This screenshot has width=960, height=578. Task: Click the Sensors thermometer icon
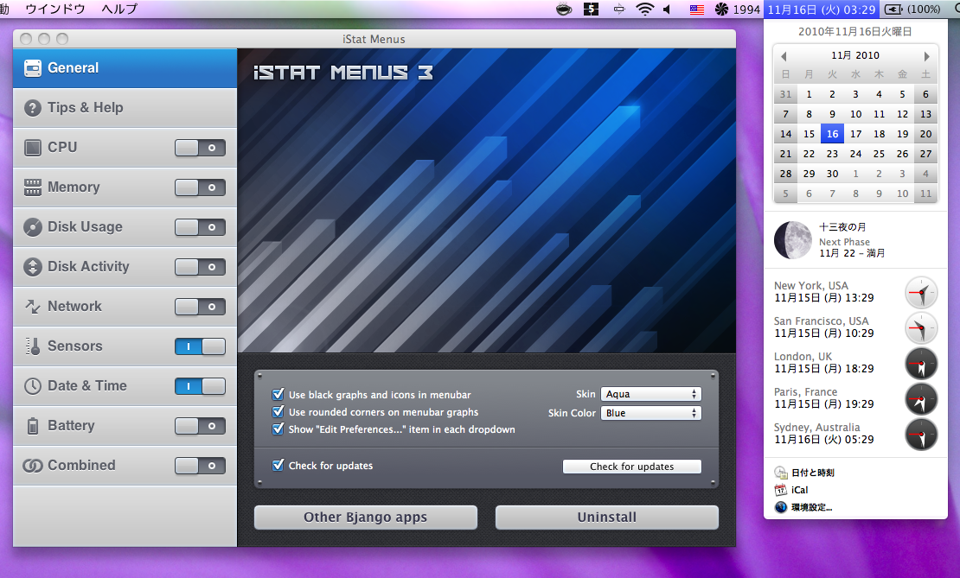(33, 346)
